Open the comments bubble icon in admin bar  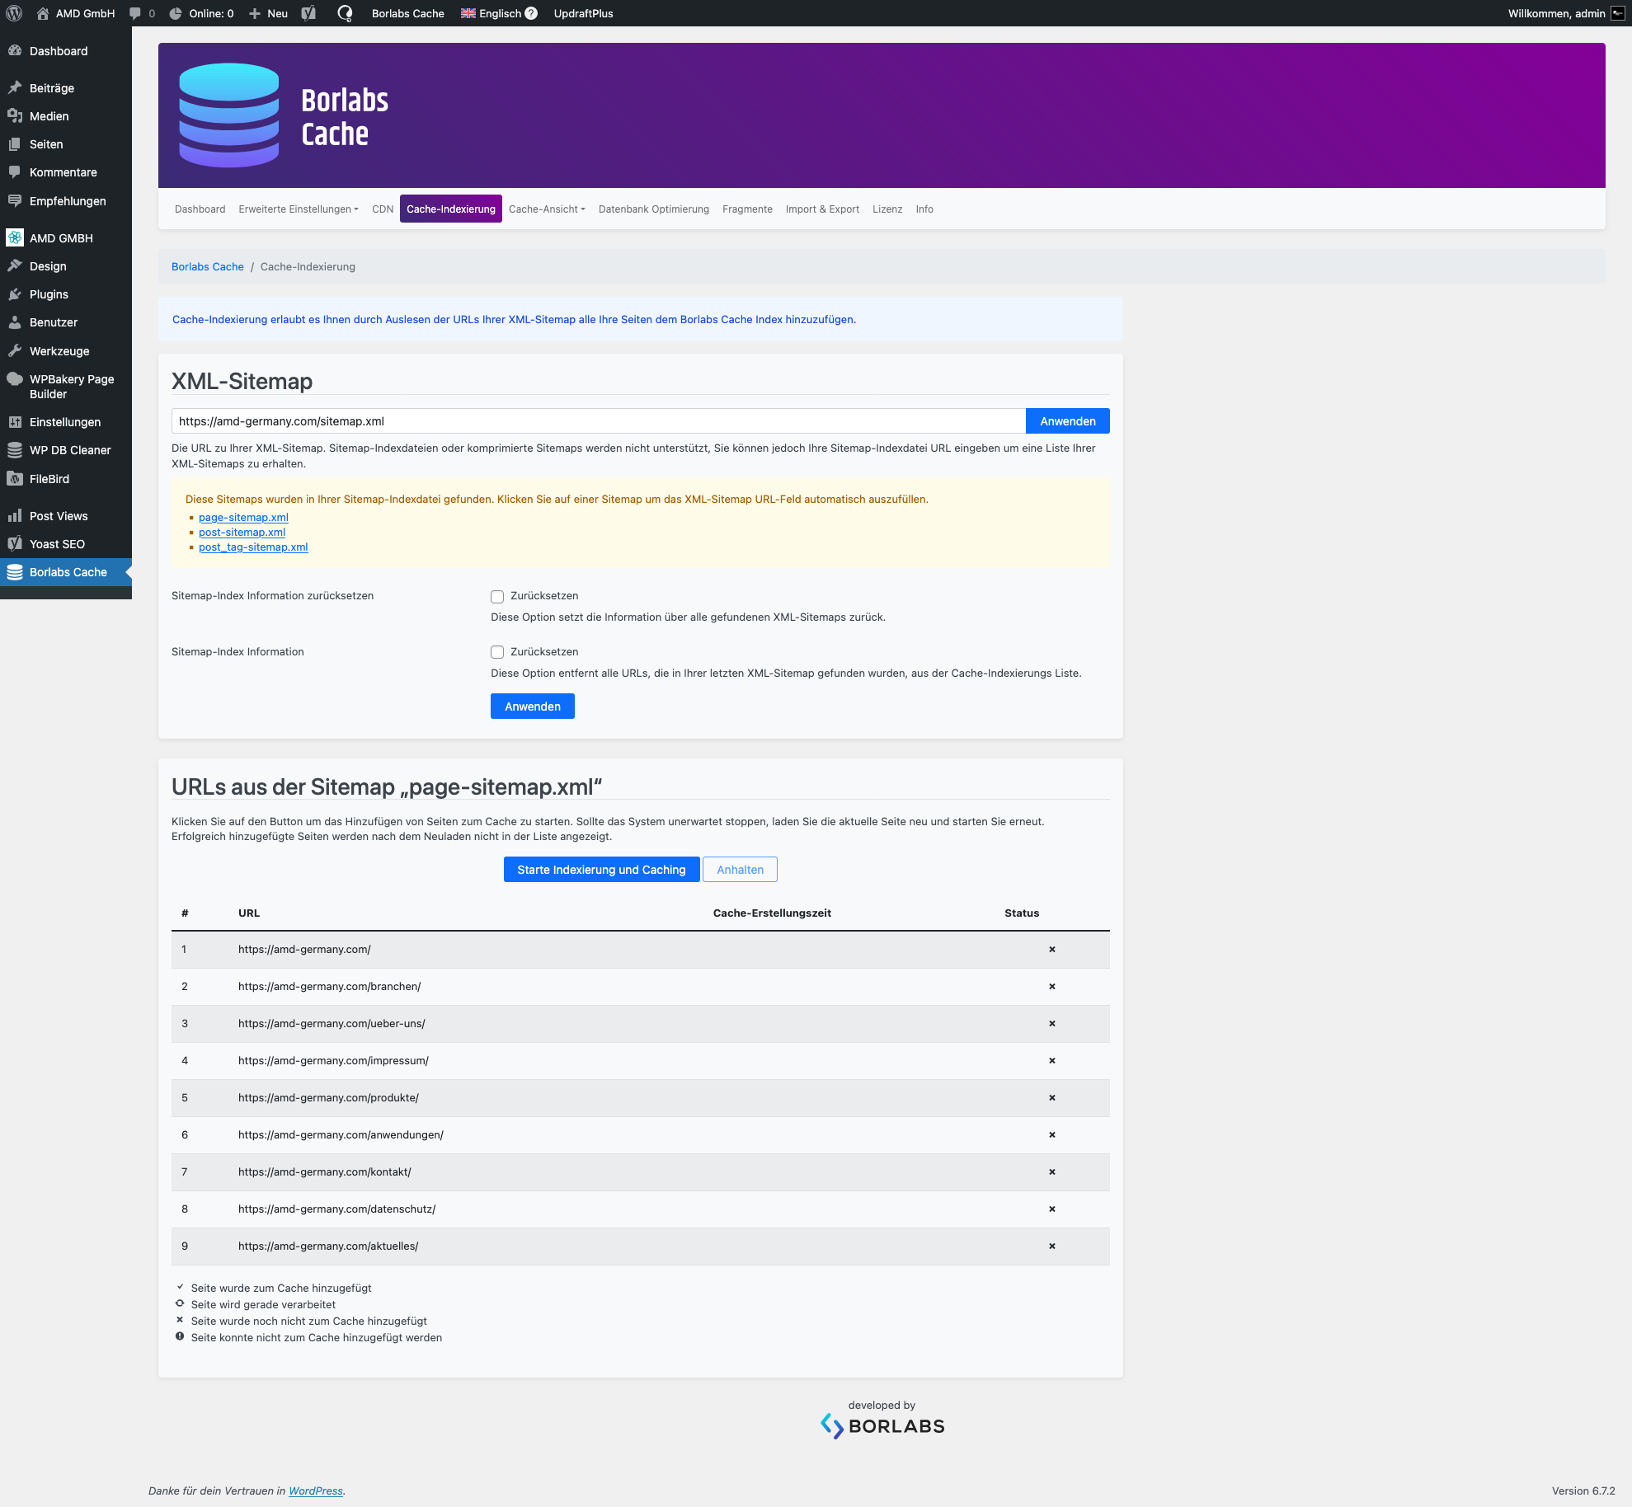pos(135,13)
